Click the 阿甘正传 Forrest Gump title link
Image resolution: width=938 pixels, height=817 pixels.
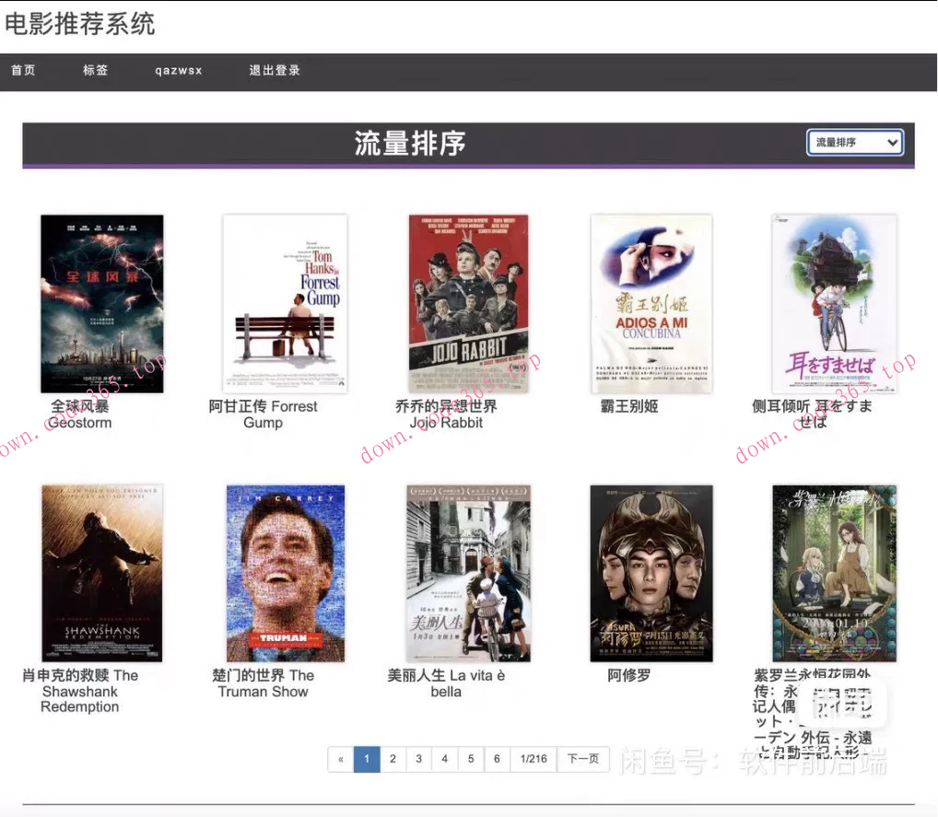[264, 414]
